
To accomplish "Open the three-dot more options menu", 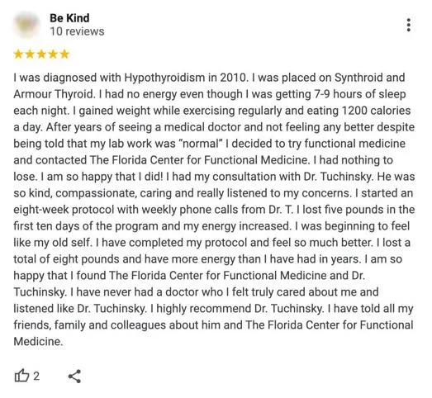I will click(x=409, y=25).
